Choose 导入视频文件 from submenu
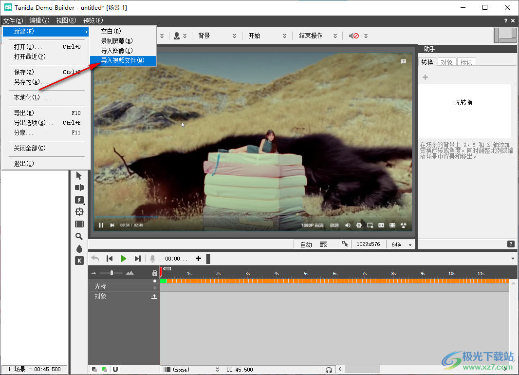519x375 pixels. coord(123,60)
